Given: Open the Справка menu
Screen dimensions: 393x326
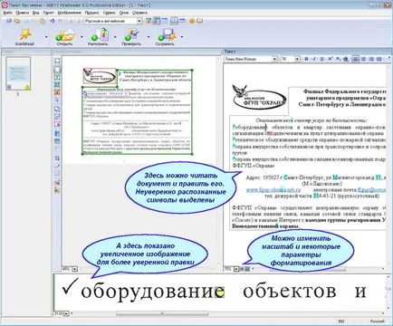Looking at the screenshot, I should click(139, 13).
